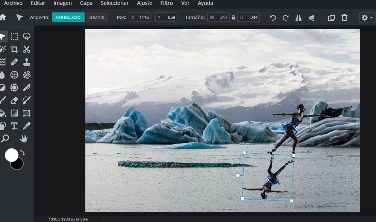The height and width of the screenshot is (222, 376).
Task: Select the Lasso tool
Action: [27, 36]
